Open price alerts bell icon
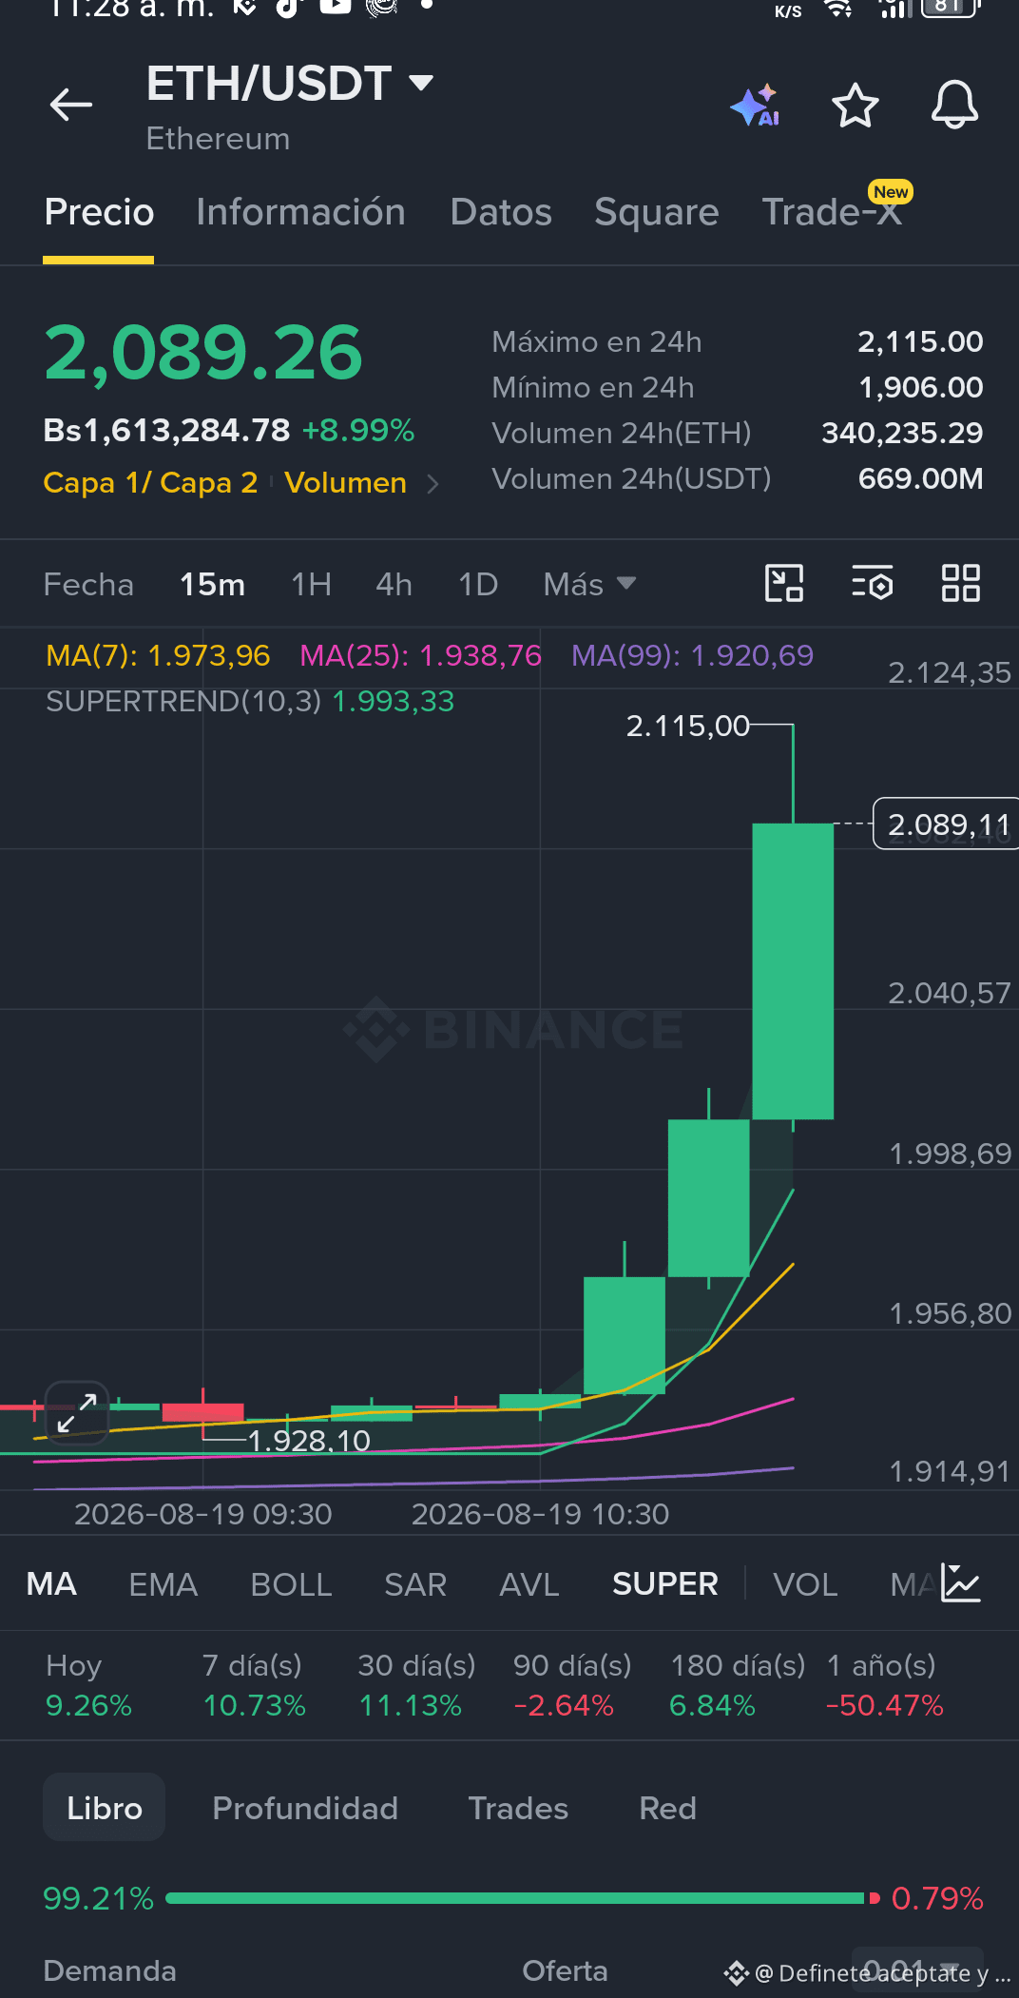Viewport: 1019px width, 1998px height. point(954,105)
